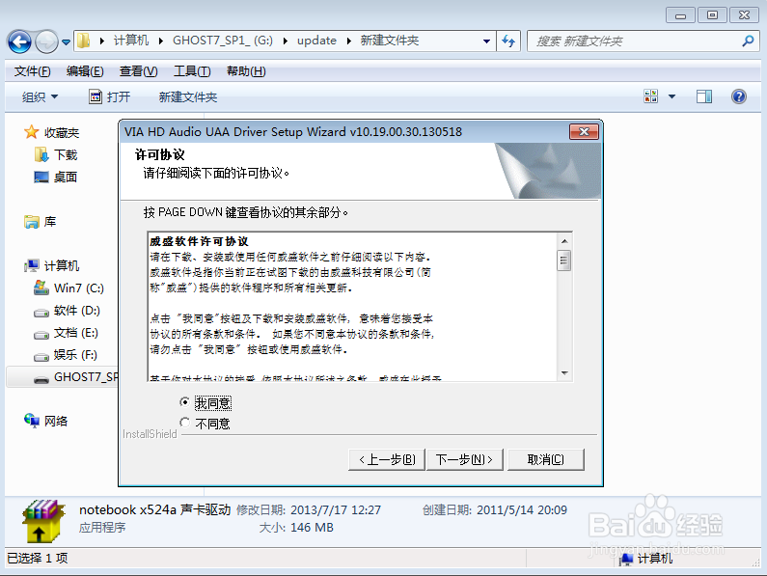Click the 桌面 desktop icon

point(41,178)
